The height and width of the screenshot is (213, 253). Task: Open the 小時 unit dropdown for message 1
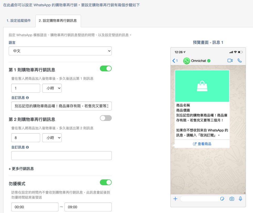tap(52, 88)
